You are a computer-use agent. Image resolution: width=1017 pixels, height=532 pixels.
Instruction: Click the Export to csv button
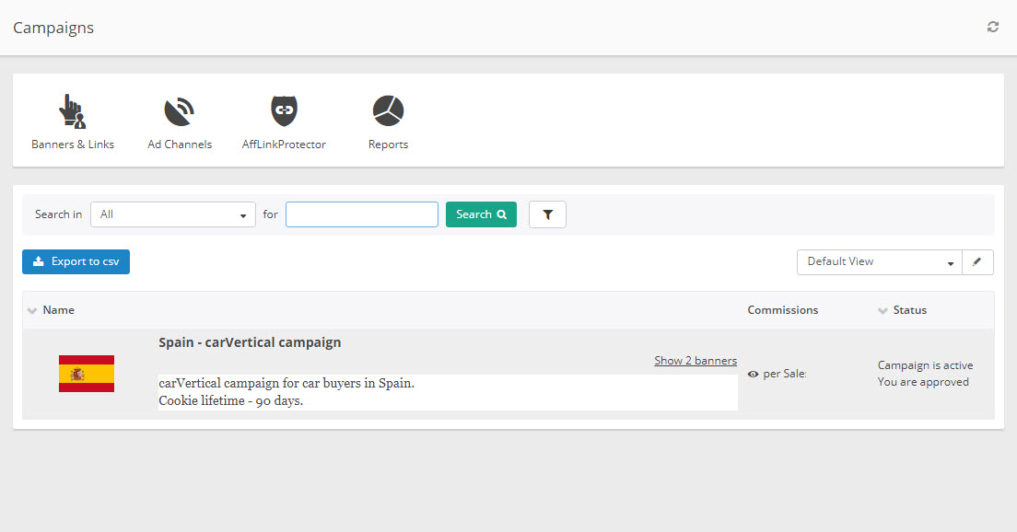click(x=76, y=261)
